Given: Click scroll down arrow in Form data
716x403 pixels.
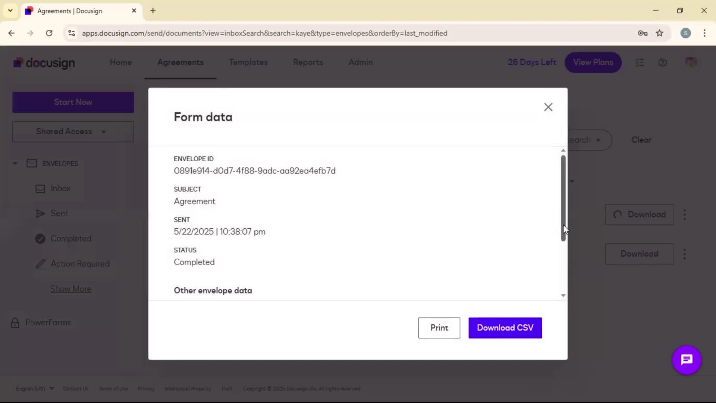Looking at the screenshot, I should pyautogui.click(x=563, y=296).
